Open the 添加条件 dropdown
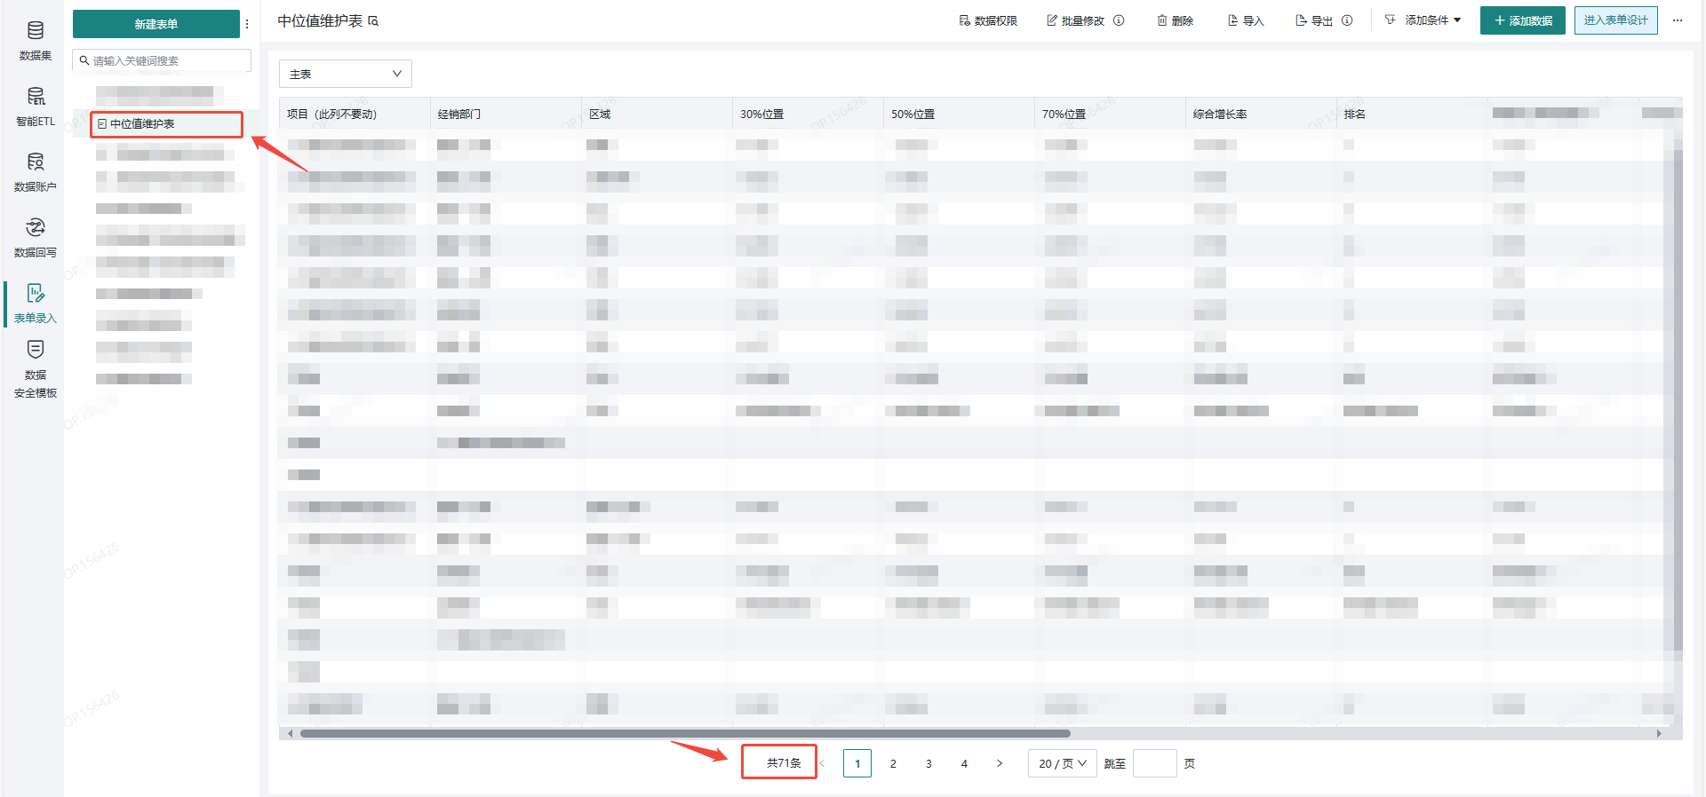 1424,20
